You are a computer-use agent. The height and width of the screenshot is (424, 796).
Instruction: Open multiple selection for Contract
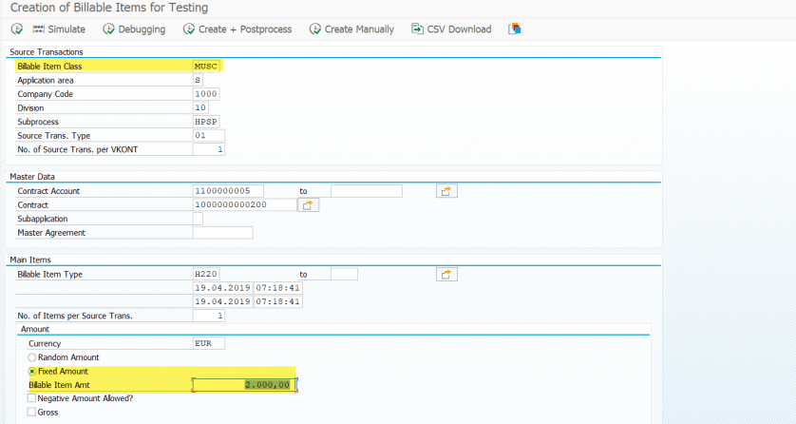[308, 205]
